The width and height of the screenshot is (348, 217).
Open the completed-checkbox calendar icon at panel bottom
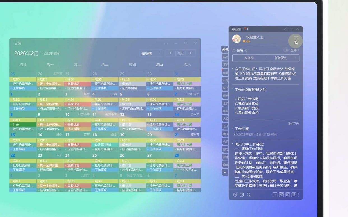click(x=242, y=195)
